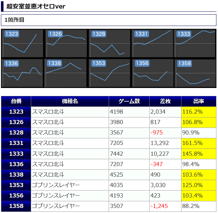The width and height of the screenshot is (218, 213).
Task: Click game count 4193
Action: [117, 196]
